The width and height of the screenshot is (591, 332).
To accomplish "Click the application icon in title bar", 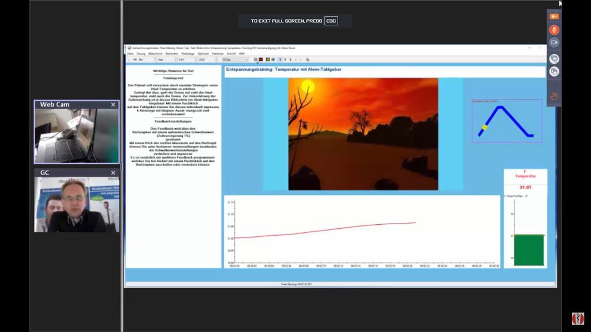I will point(129,48).
